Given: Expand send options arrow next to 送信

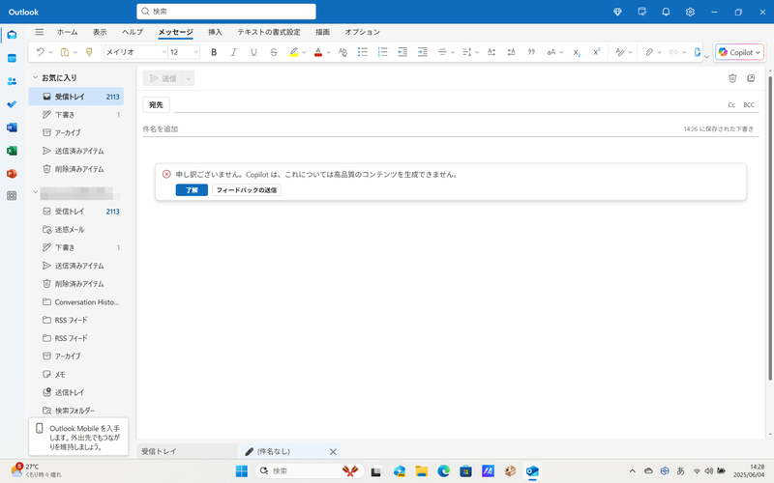Looking at the screenshot, I should point(188,78).
